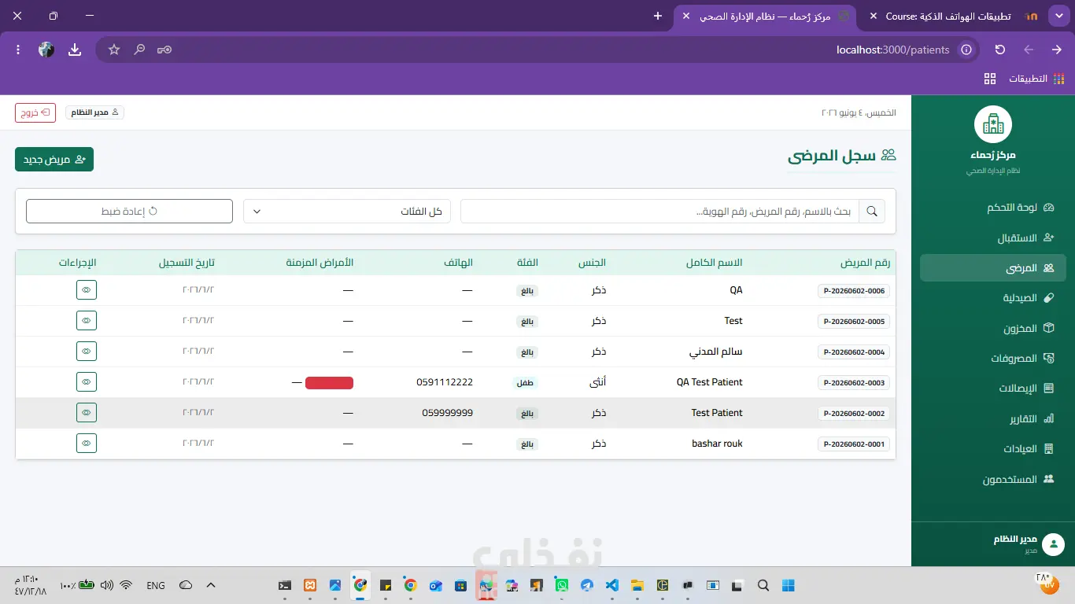Open التطبيقات apps bookmark
This screenshot has height=604, width=1075.
(1037, 79)
